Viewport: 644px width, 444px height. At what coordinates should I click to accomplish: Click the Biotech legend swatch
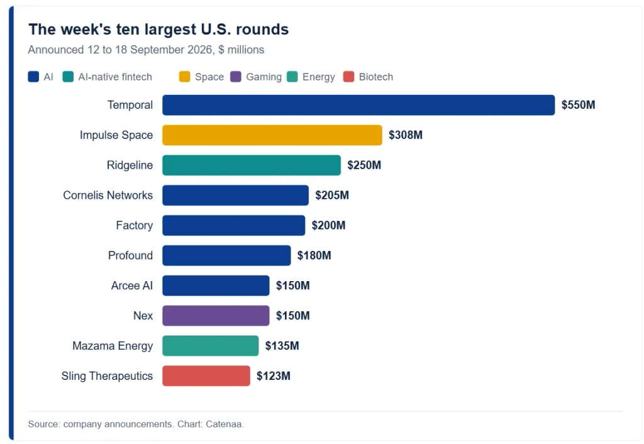pos(348,77)
